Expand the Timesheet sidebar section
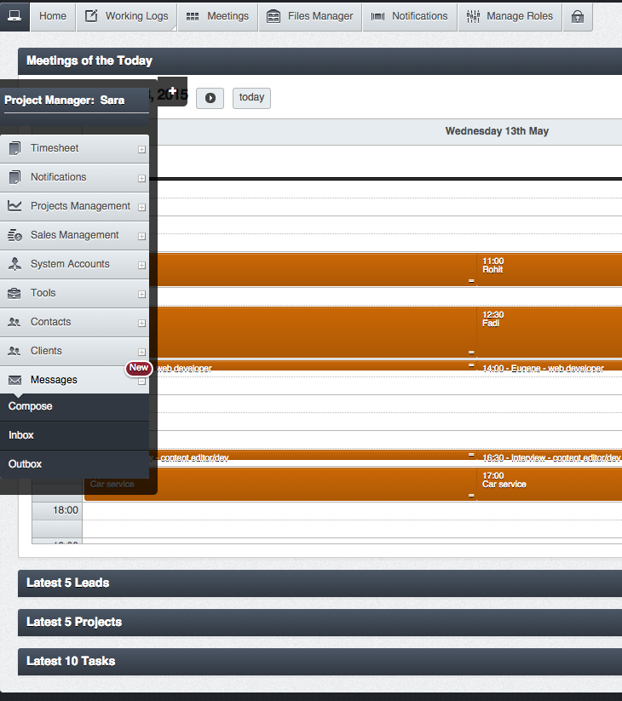The height and width of the screenshot is (701, 622). point(141,150)
